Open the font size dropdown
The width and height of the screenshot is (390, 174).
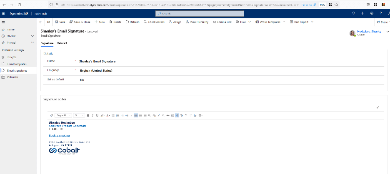79,115
